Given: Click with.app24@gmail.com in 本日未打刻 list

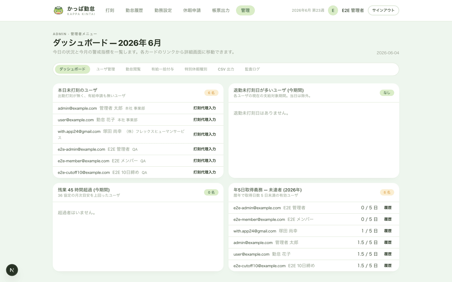Looking at the screenshot, I should 79,132.
